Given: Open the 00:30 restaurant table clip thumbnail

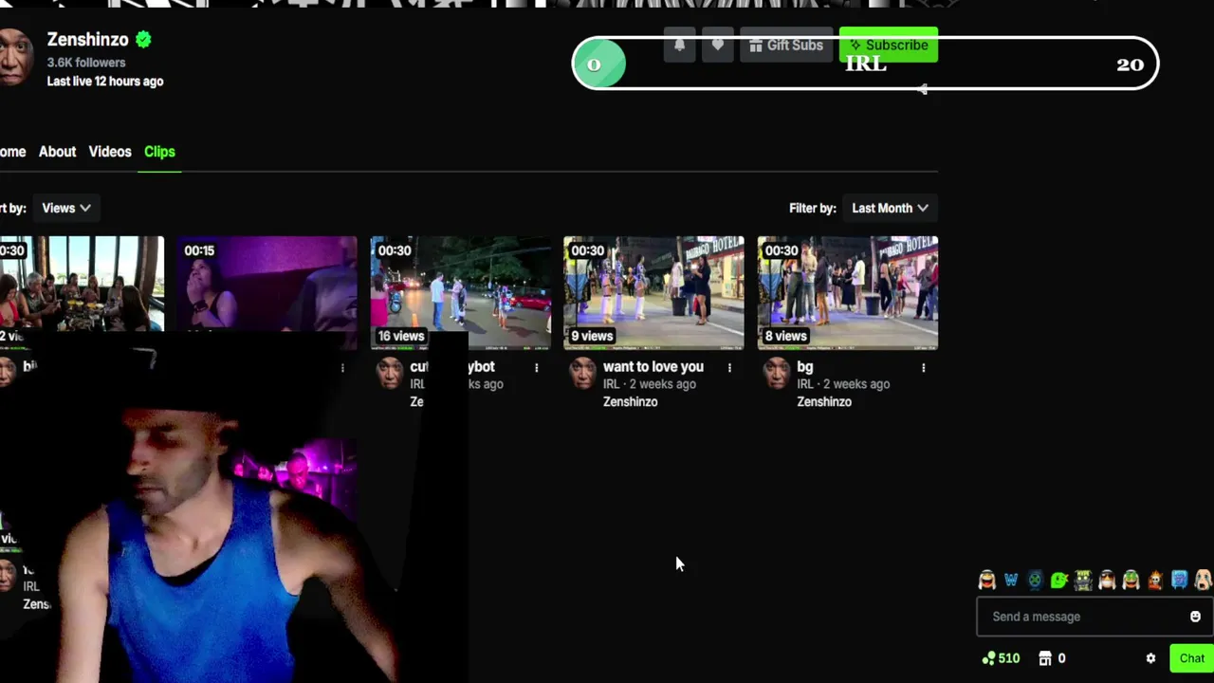Looking at the screenshot, I should click(x=82, y=284).
